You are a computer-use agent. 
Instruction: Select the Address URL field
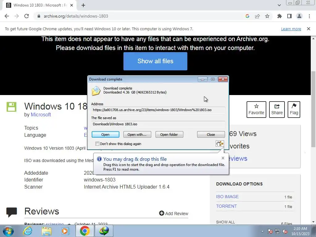158,110
